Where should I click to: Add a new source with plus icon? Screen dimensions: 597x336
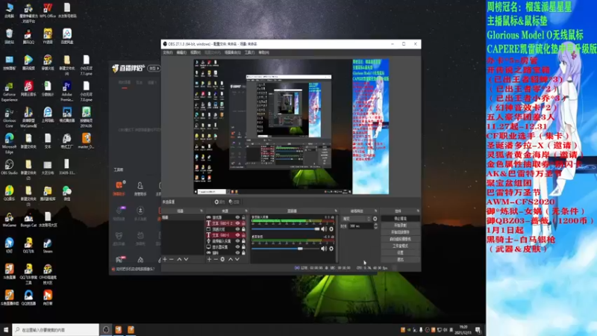[209, 259]
